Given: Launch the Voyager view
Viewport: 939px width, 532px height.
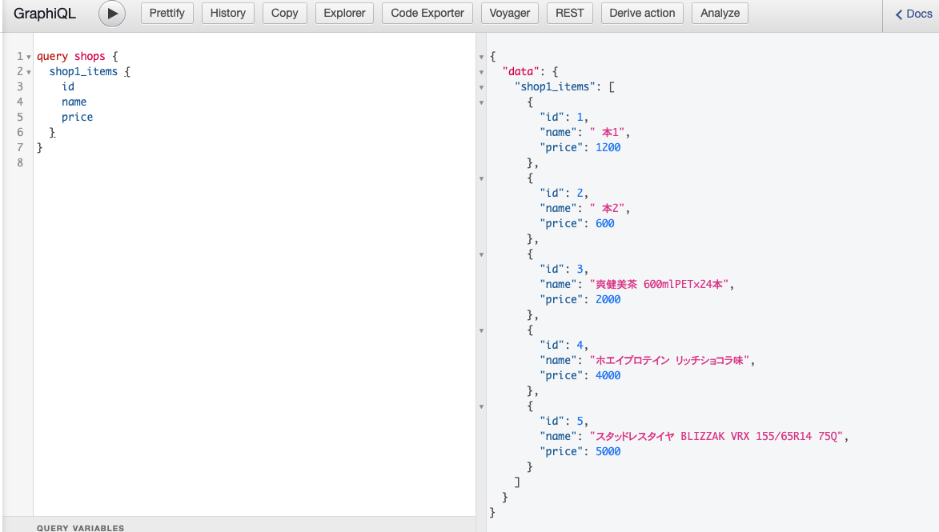Looking at the screenshot, I should 510,14.
